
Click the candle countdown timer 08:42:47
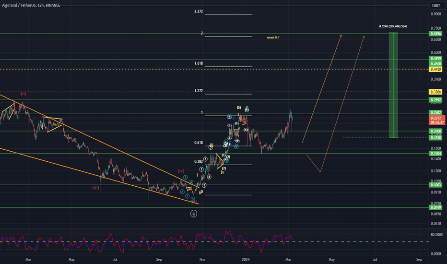[x=437, y=122]
